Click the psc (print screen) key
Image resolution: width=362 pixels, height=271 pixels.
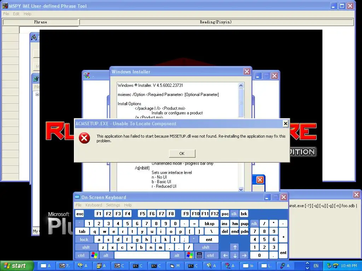(x=225, y=213)
